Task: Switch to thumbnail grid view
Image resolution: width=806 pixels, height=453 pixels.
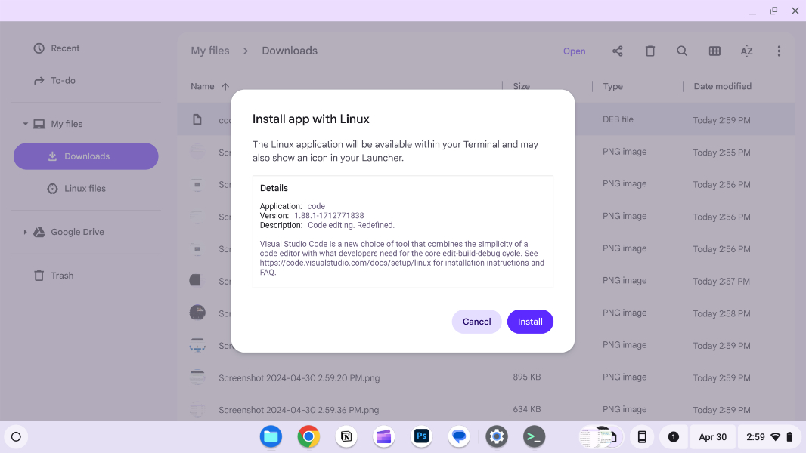Action: click(715, 51)
